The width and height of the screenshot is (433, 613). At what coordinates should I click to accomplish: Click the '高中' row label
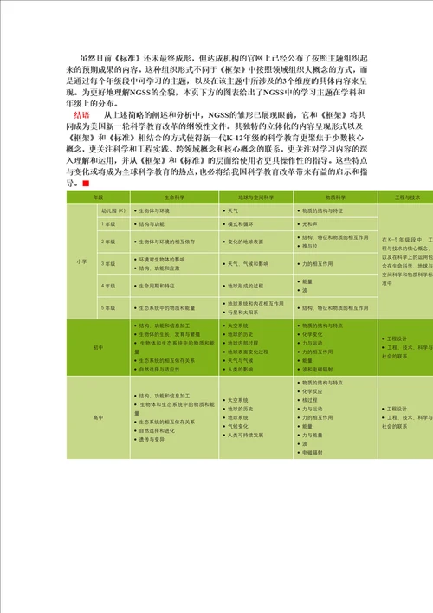(x=98, y=417)
